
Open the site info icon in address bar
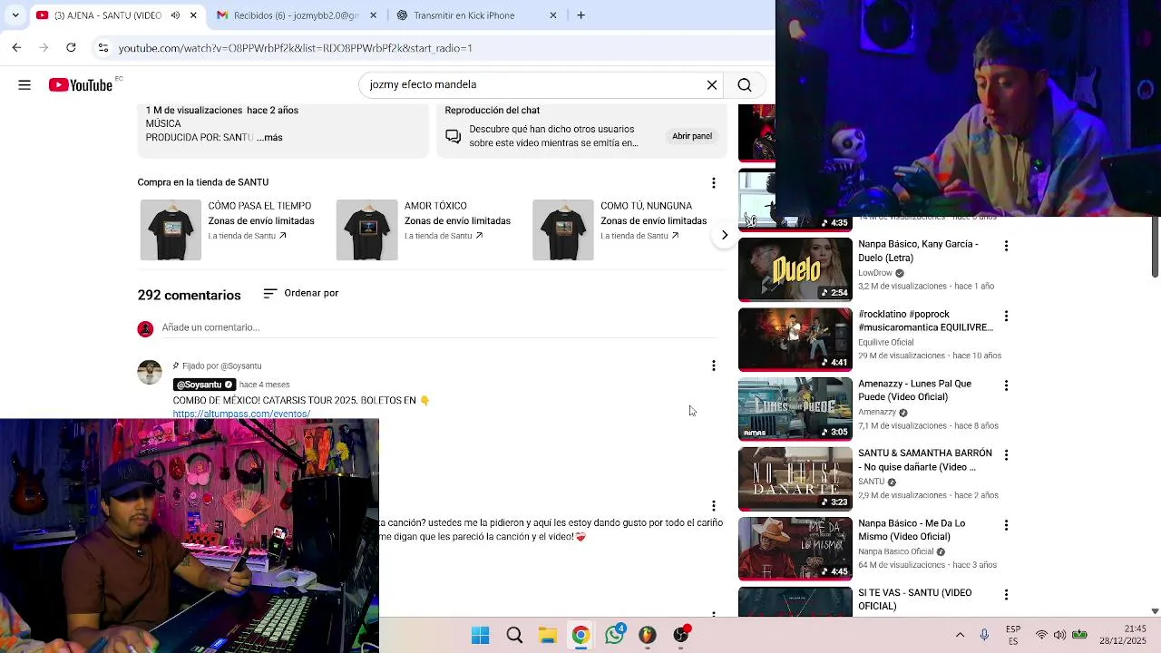pyautogui.click(x=103, y=48)
